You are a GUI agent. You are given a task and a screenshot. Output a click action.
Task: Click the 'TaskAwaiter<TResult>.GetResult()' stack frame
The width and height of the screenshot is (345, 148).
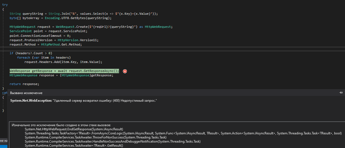click(74, 146)
